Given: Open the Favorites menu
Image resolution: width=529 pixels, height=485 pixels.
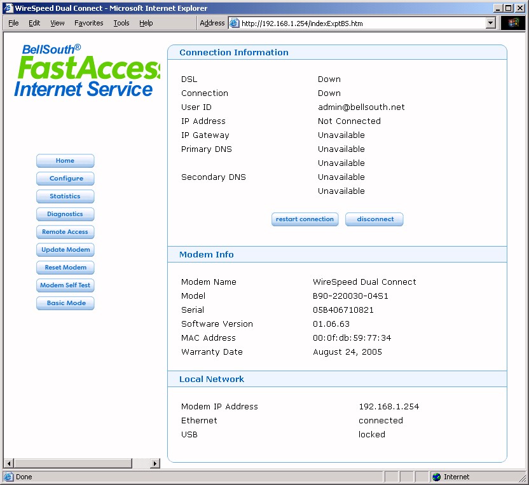Looking at the screenshot, I should point(89,23).
